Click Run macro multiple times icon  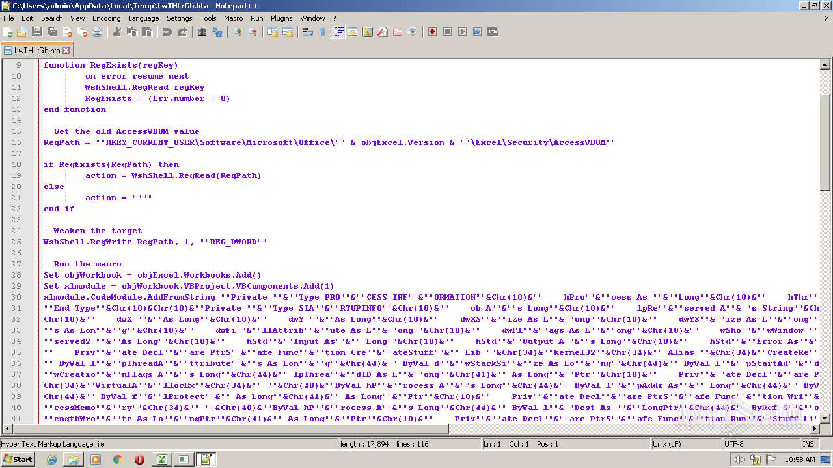pos(477,32)
